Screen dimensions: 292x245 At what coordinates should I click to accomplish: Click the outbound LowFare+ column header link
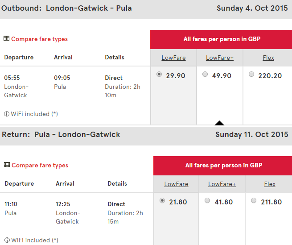(220, 58)
